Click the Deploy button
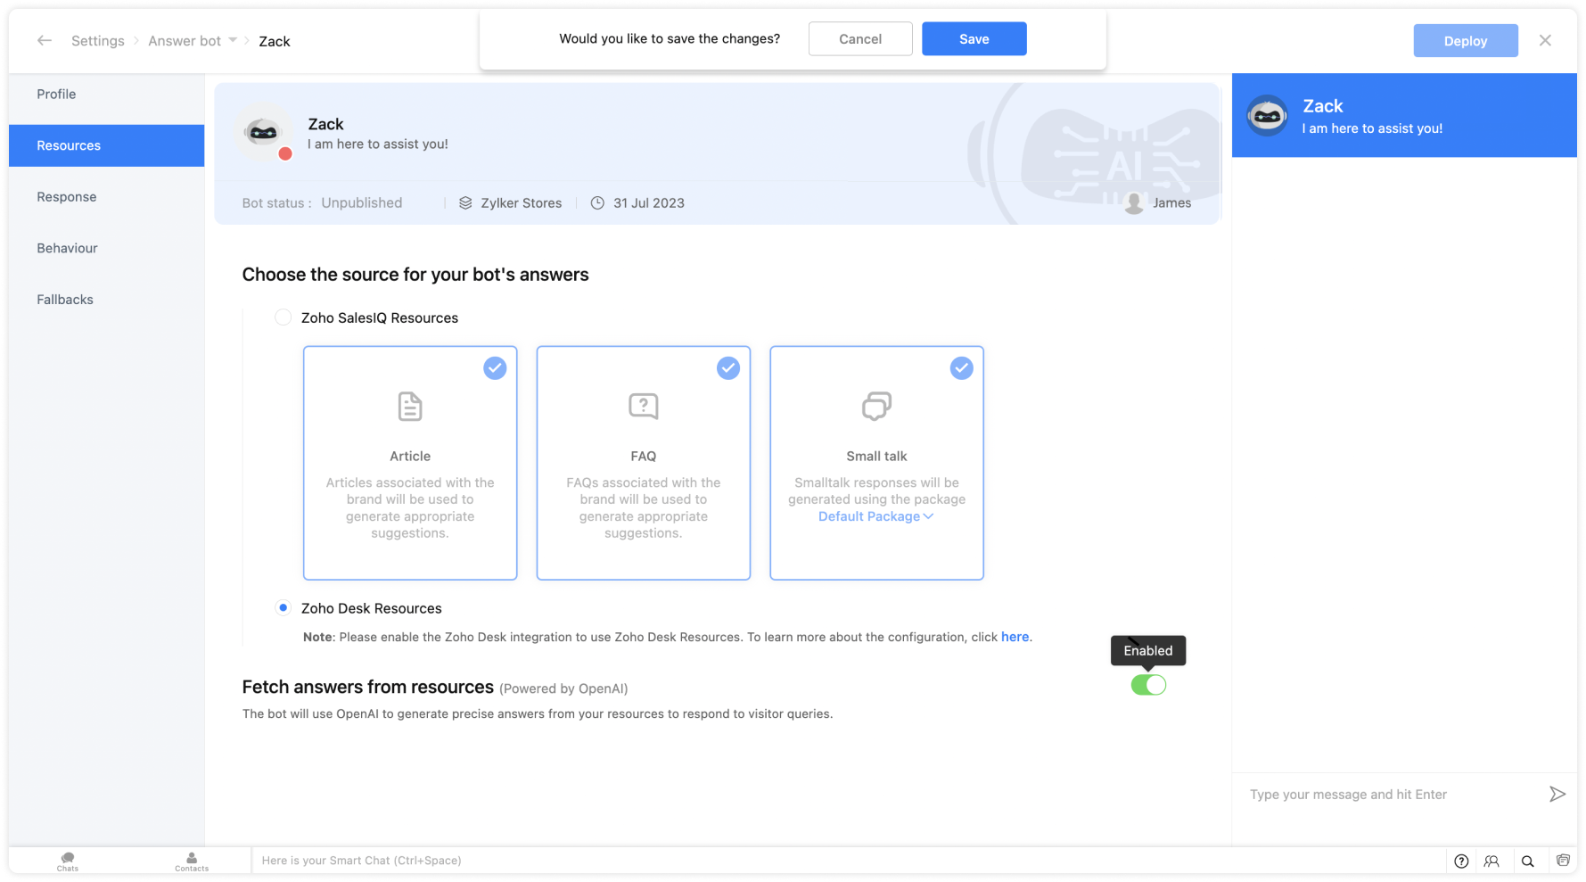The height and width of the screenshot is (882, 1586). tap(1465, 41)
